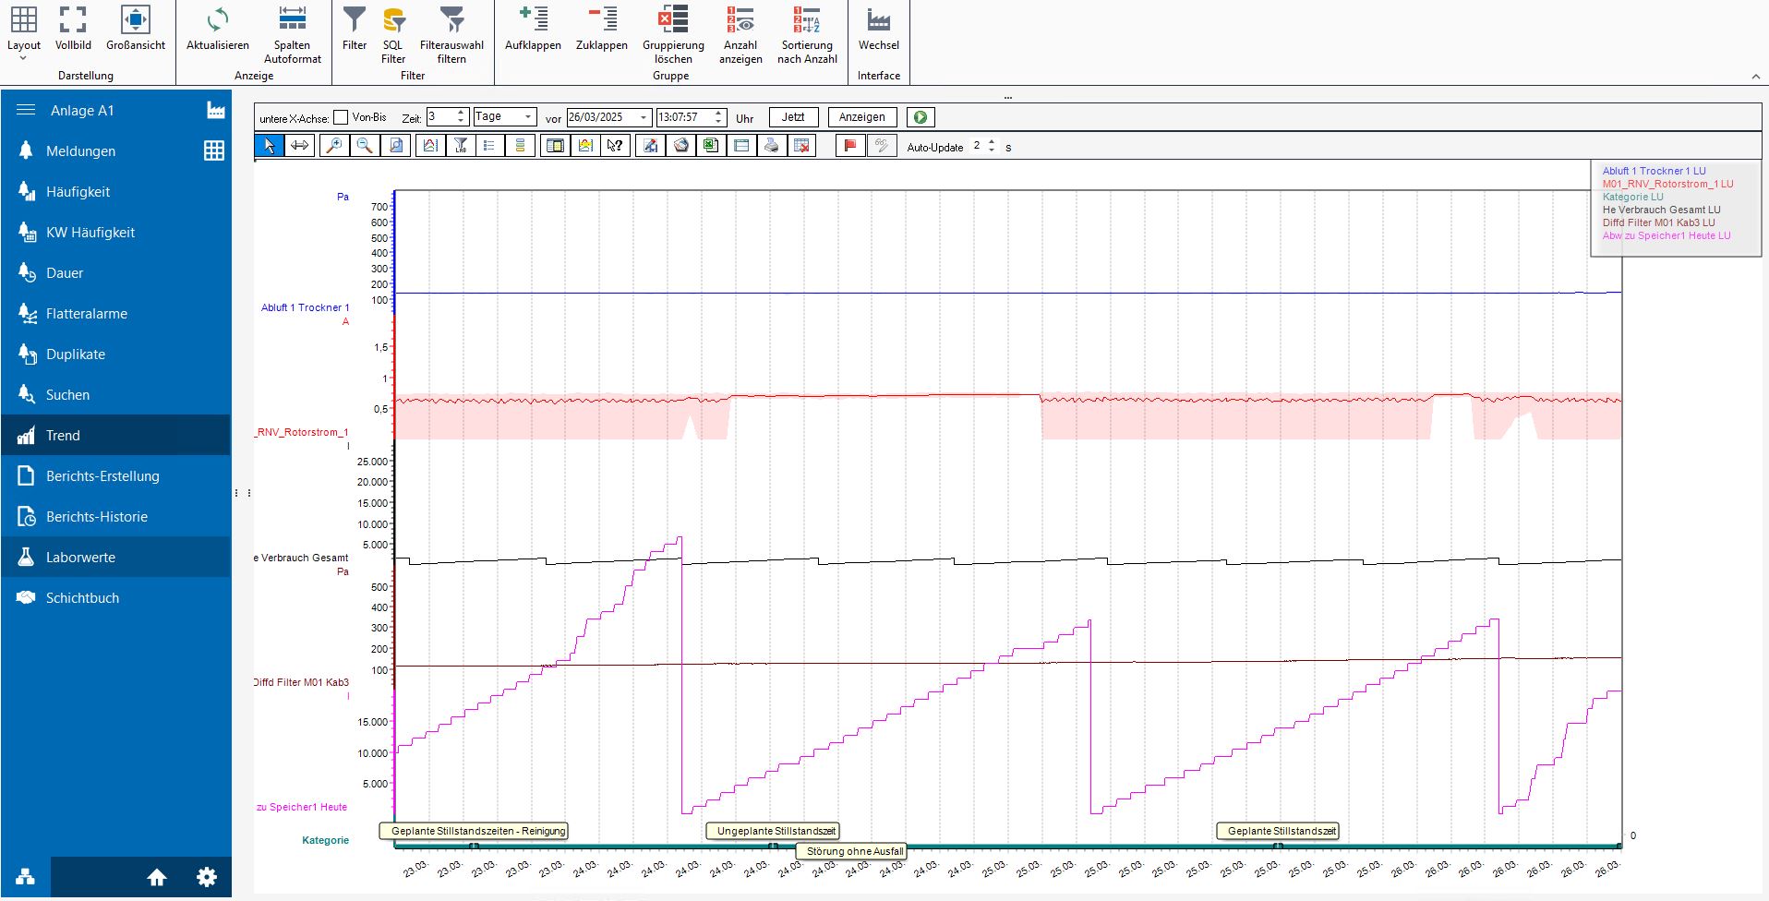Open the Laborwerte section in the sidebar
Viewport: 1769px width, 901px height.
click(x=80, y=557)
